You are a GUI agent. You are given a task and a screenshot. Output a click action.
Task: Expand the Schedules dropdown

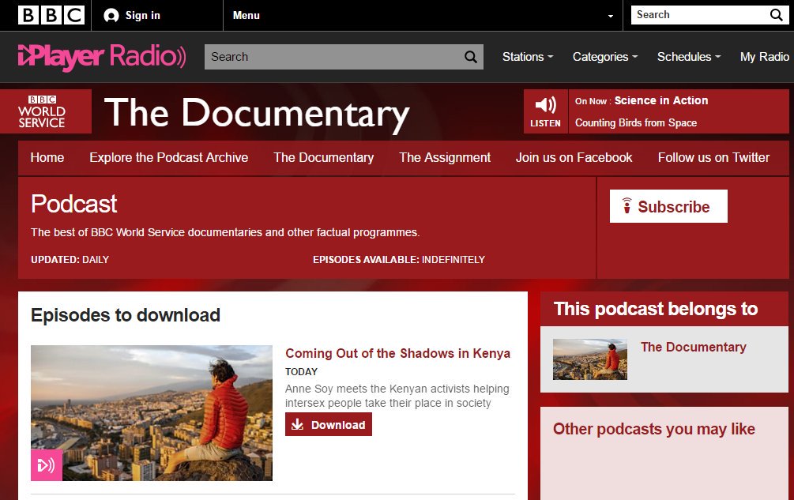(x=689, y=57)
